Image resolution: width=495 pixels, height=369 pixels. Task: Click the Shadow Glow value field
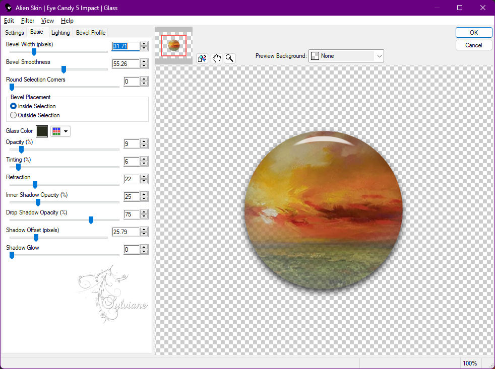132,250
